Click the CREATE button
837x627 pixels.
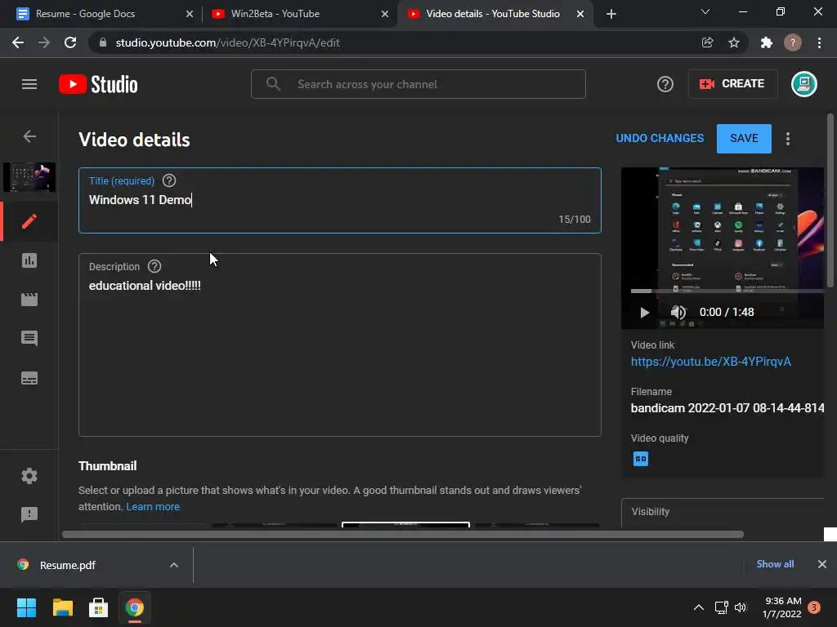point(732,84)
